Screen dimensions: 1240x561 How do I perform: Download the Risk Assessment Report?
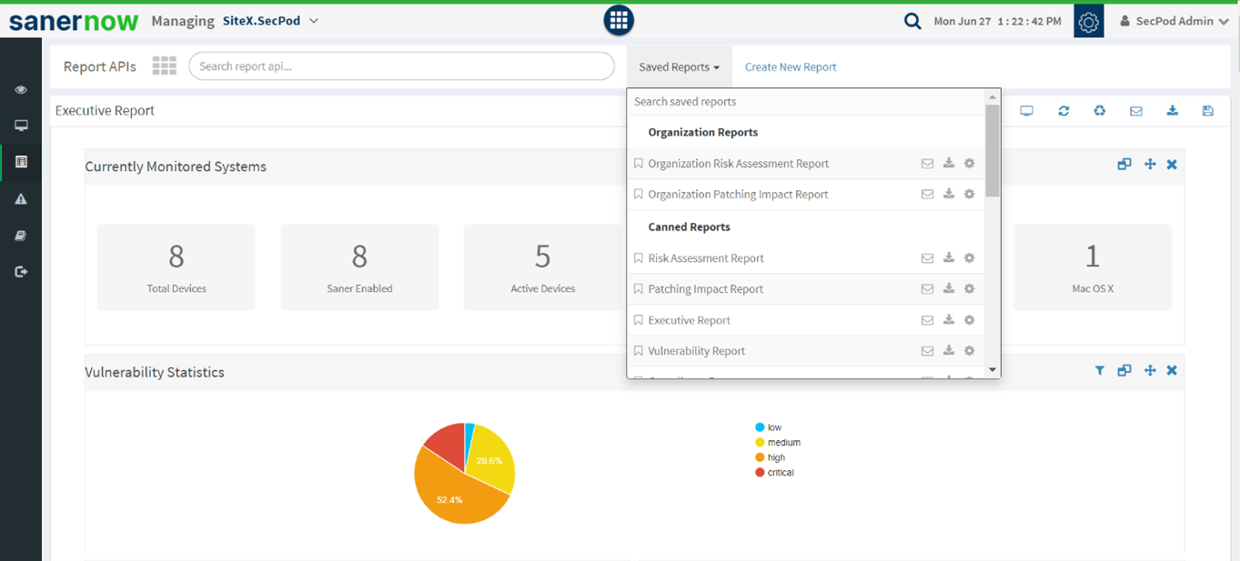(949, 258)
